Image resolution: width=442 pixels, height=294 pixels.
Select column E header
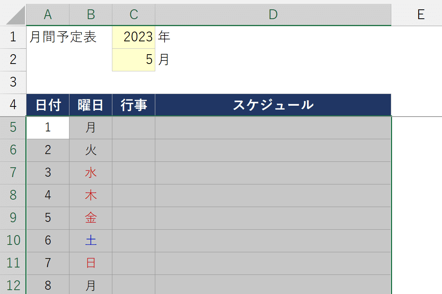click(420, 14)
